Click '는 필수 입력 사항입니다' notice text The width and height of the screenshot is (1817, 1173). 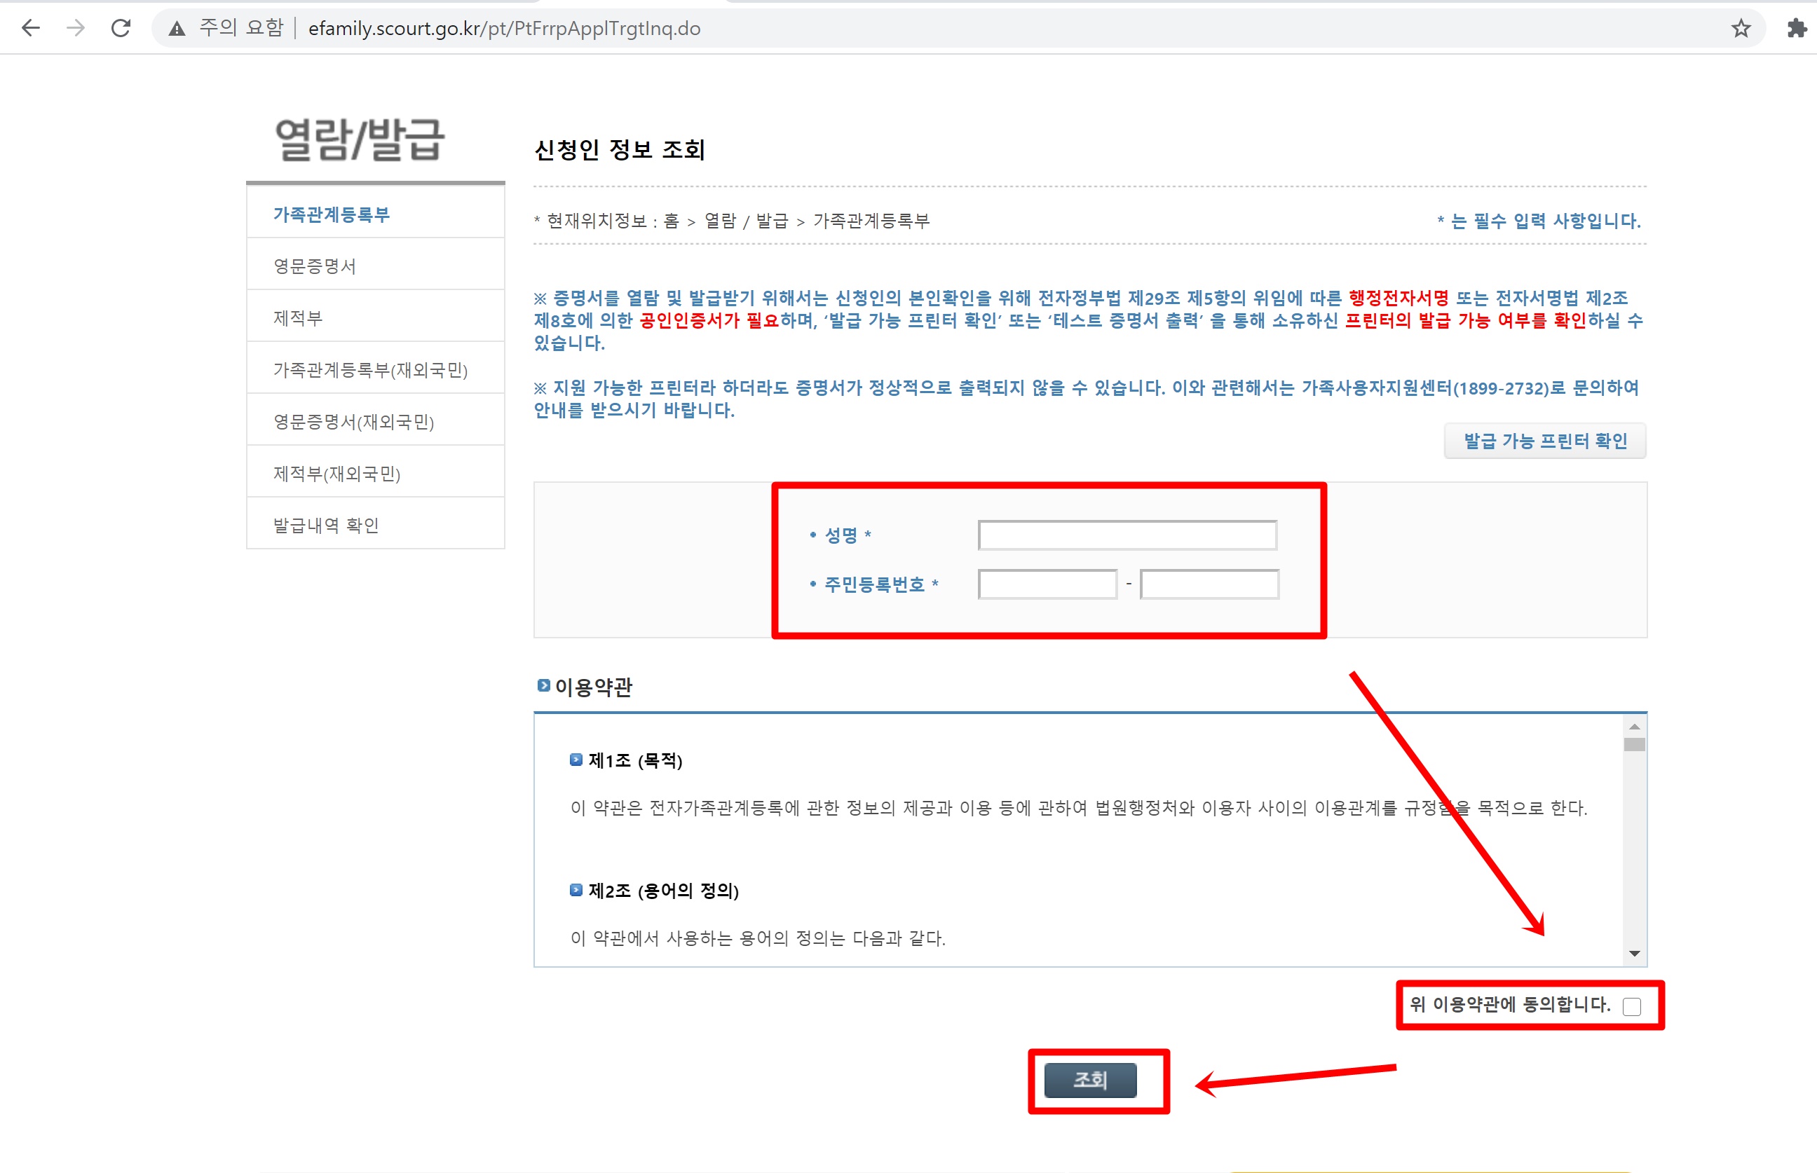point(1538,221)
